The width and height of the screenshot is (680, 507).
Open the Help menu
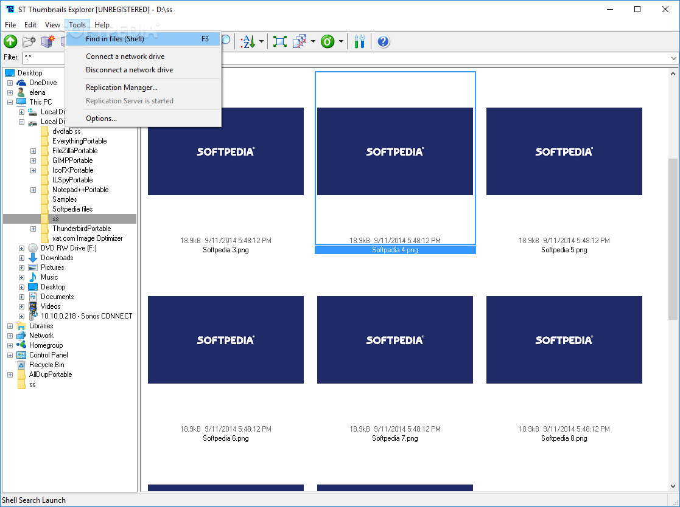pyautogui.click(x=102, y=25)
